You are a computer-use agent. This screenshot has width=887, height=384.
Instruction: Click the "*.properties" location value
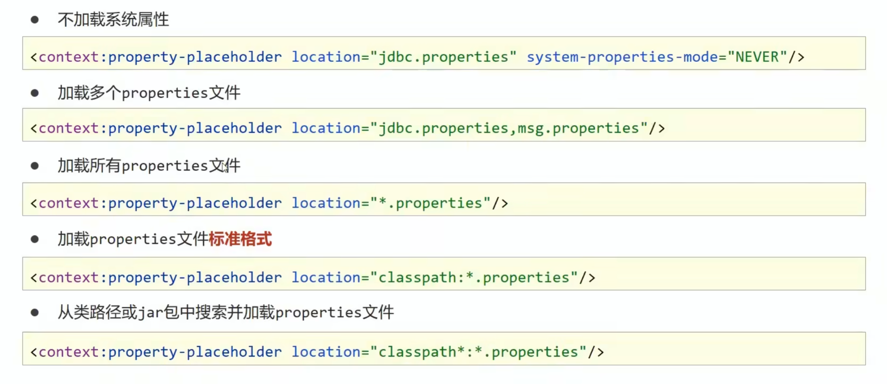(x=430, y=203)
